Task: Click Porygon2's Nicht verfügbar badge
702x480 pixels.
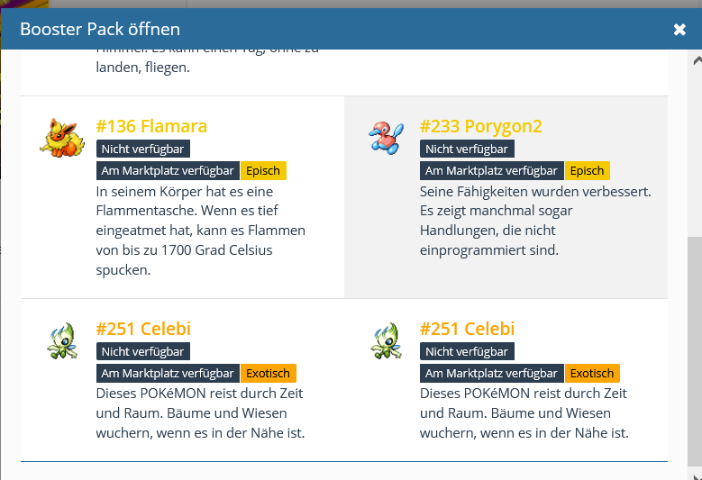Action: tap(467, 149)
